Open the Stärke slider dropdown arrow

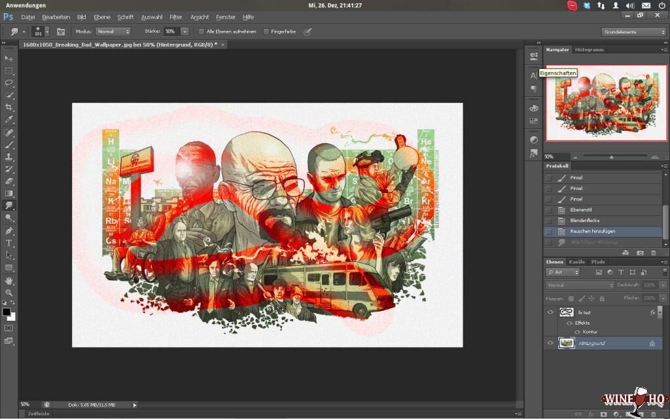point(185,31)
